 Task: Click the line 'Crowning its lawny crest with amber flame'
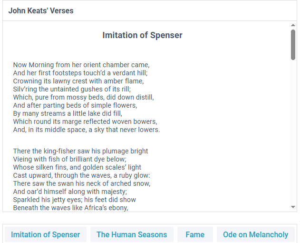click(x=78, y=81)
